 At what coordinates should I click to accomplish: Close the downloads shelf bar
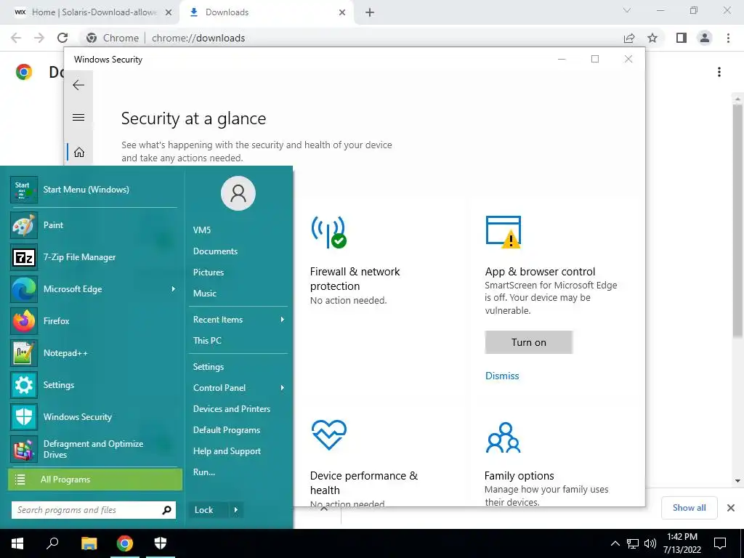pos(731,508)
